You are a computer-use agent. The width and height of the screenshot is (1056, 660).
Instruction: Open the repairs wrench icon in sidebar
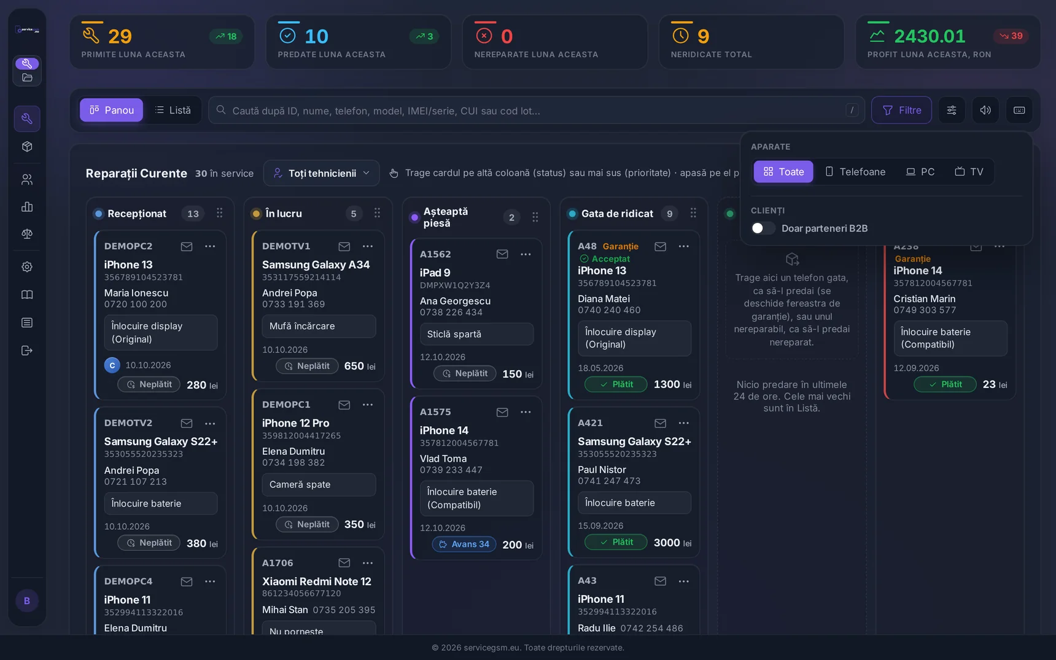click(27, 118)
